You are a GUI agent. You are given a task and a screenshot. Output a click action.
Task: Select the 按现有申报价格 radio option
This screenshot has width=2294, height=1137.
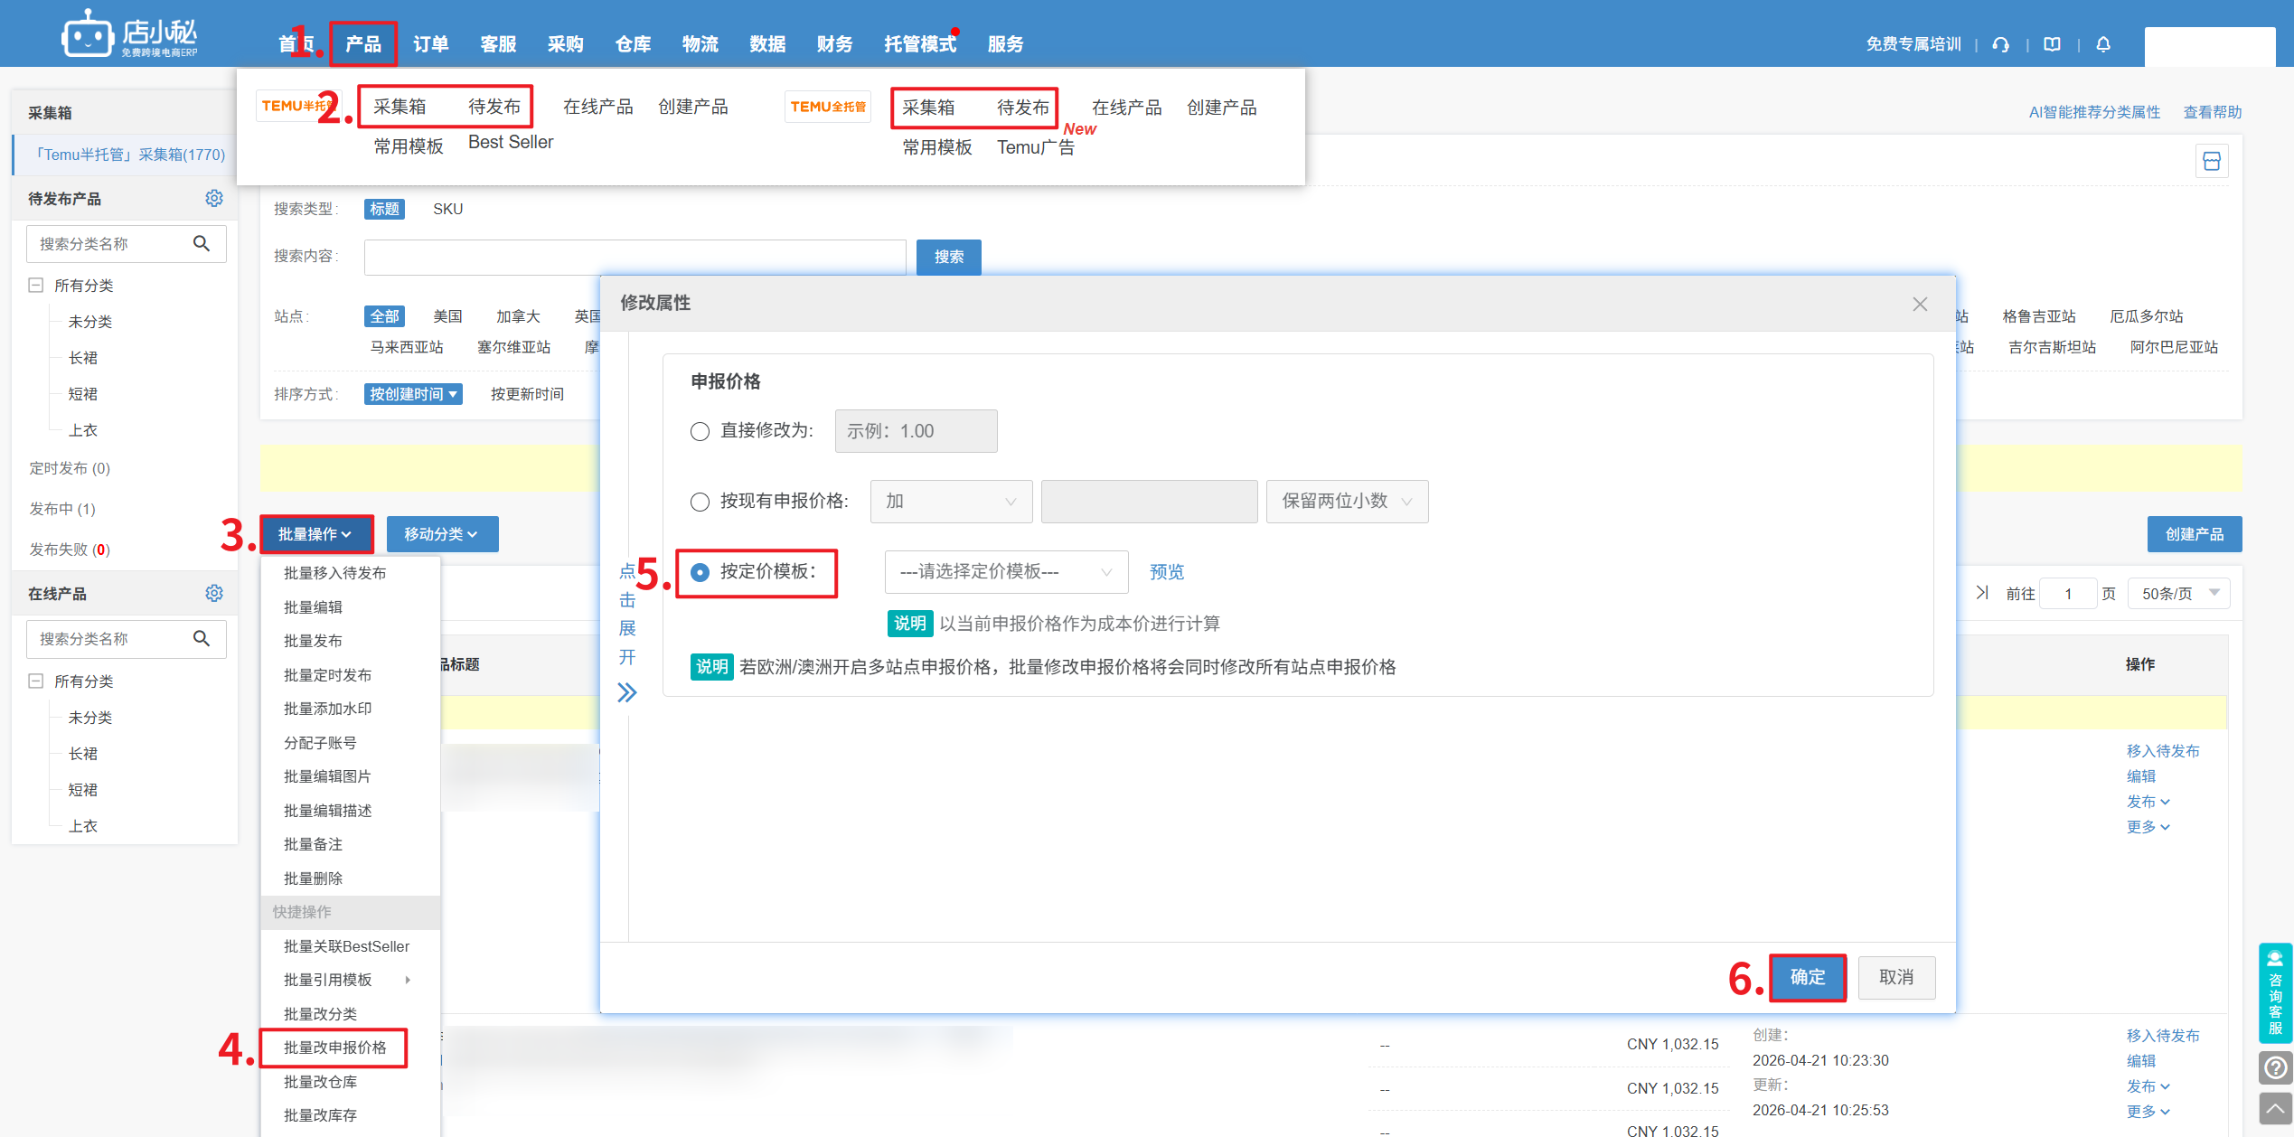tap(700, 502)
